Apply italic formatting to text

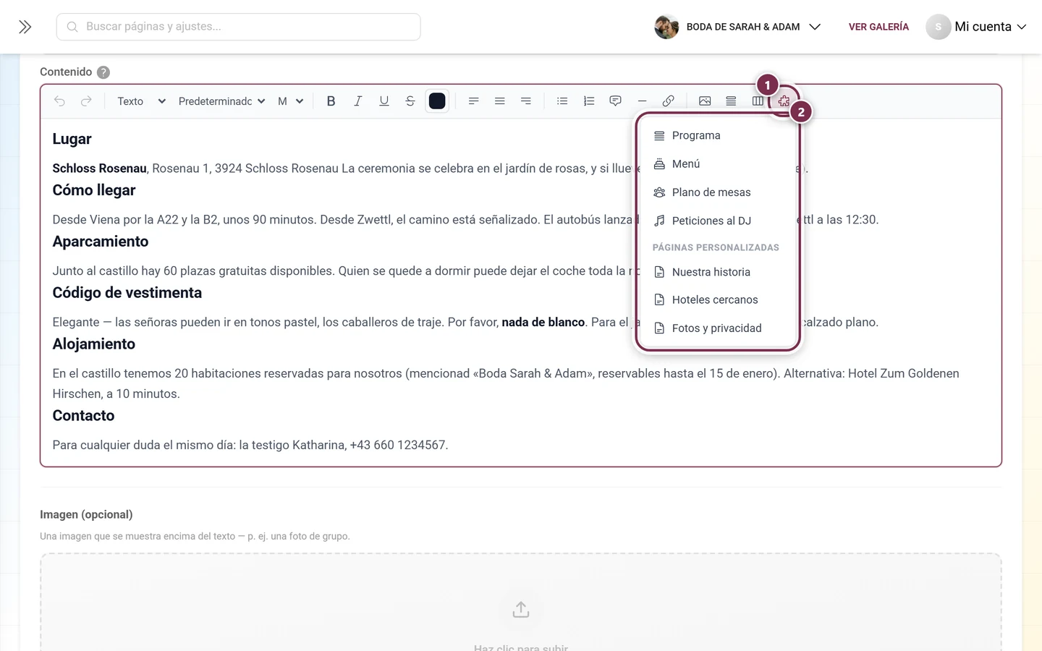pos(357,101)
